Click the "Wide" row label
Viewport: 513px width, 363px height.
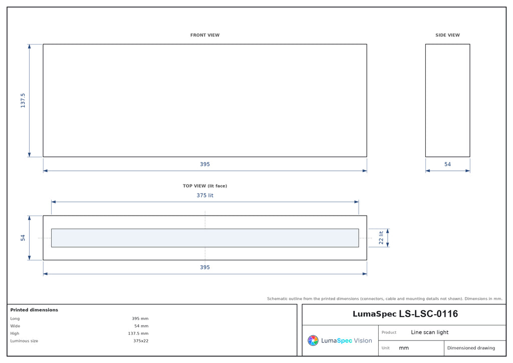click(x=15, y=326)
